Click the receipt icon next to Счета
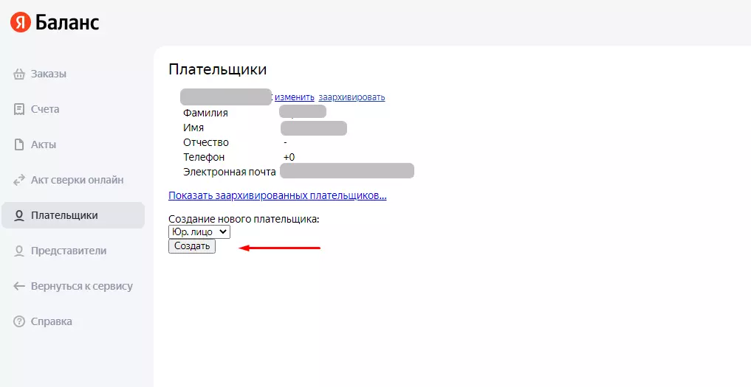Viewport: 751px width, 387px height. click(x=18, y=110)
